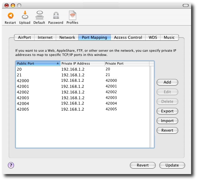
Task: Sort by the Private Port column header
Action: click(127, 63)
